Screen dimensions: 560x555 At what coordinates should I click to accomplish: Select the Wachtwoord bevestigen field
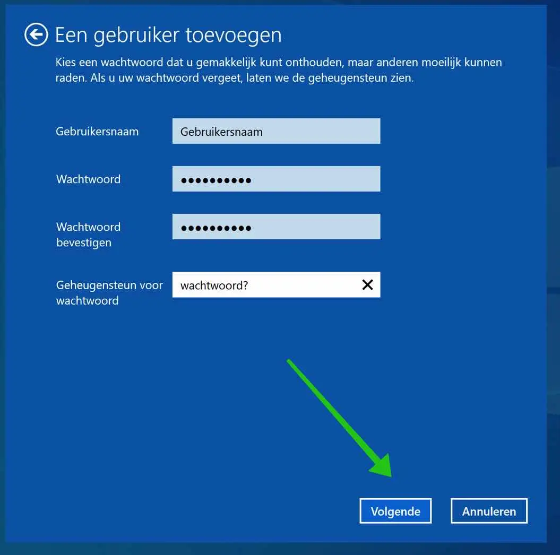coord(276,227)
